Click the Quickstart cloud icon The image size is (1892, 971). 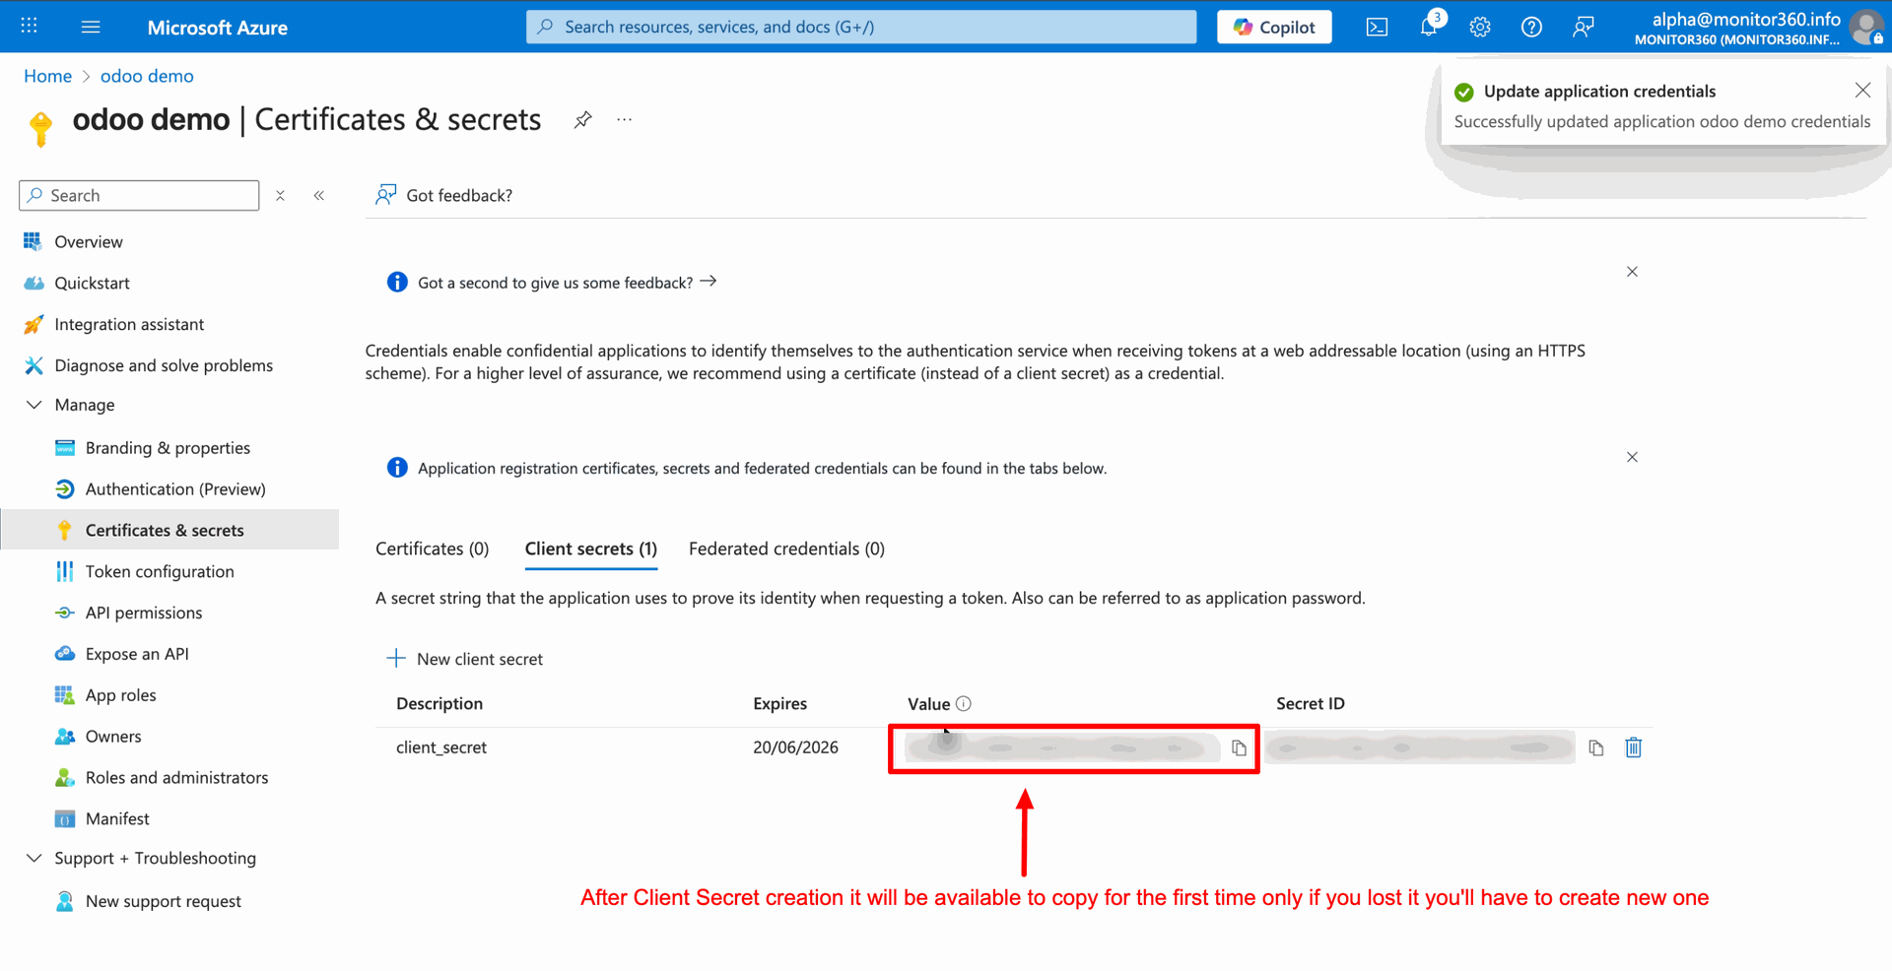34,283
